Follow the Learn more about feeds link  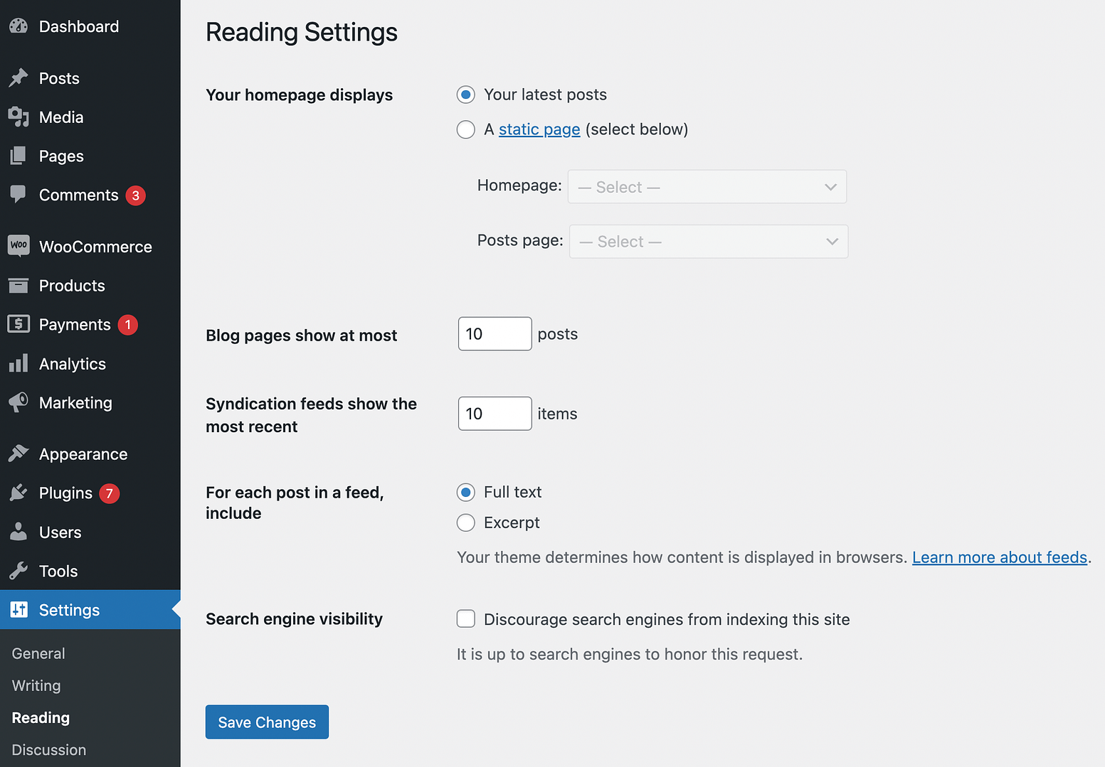click(999, 557)
